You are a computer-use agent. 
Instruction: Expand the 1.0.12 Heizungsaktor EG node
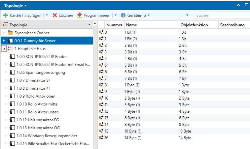click(6, 120)
